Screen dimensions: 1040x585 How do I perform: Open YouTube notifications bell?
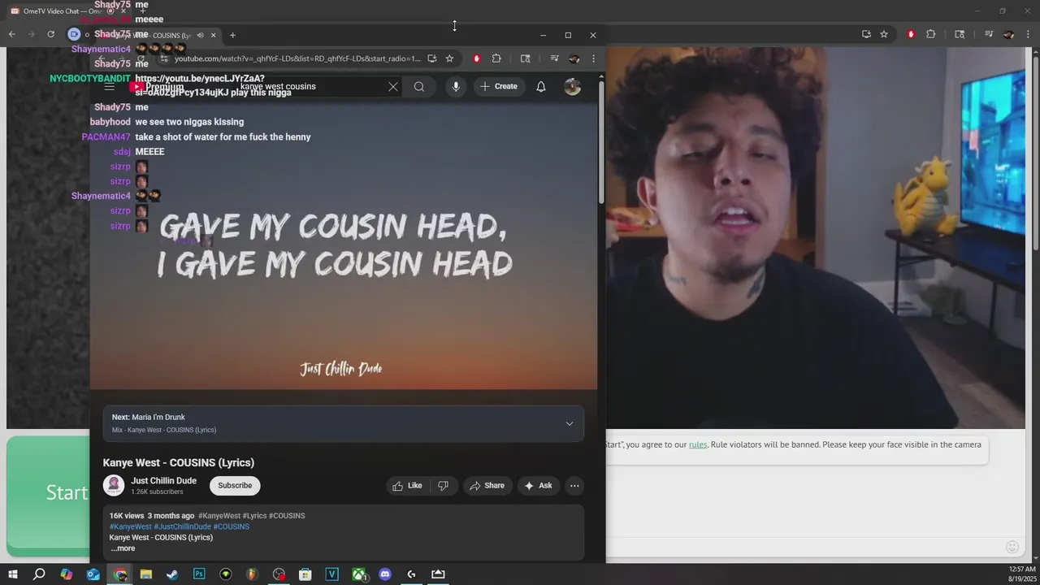pyautogui.click(x=541, y=86)
